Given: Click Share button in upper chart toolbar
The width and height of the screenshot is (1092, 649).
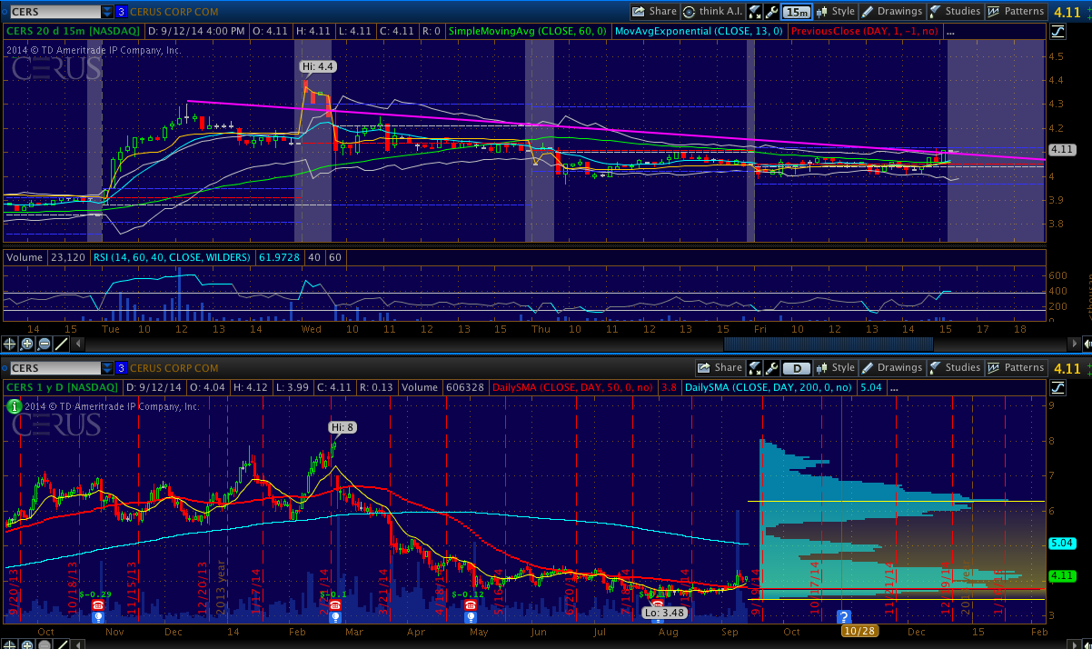Looking at the screenshot, I should [654, 12].
